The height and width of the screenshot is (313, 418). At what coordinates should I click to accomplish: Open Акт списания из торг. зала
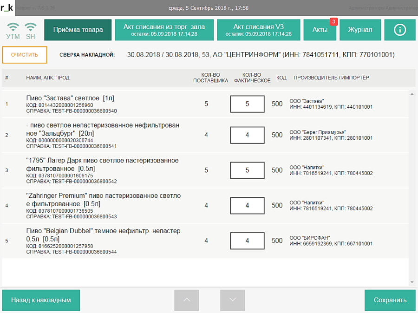[x=164, y=30]
